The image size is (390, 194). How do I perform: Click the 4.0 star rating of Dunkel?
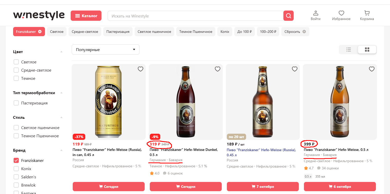coord(155,173)
